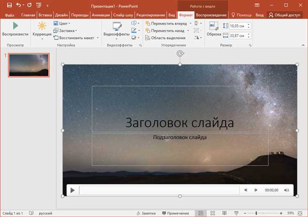This screenshot has height=217, width=308.
Task: Click the Save icon in title bar
Action: [x=9, y=5]
